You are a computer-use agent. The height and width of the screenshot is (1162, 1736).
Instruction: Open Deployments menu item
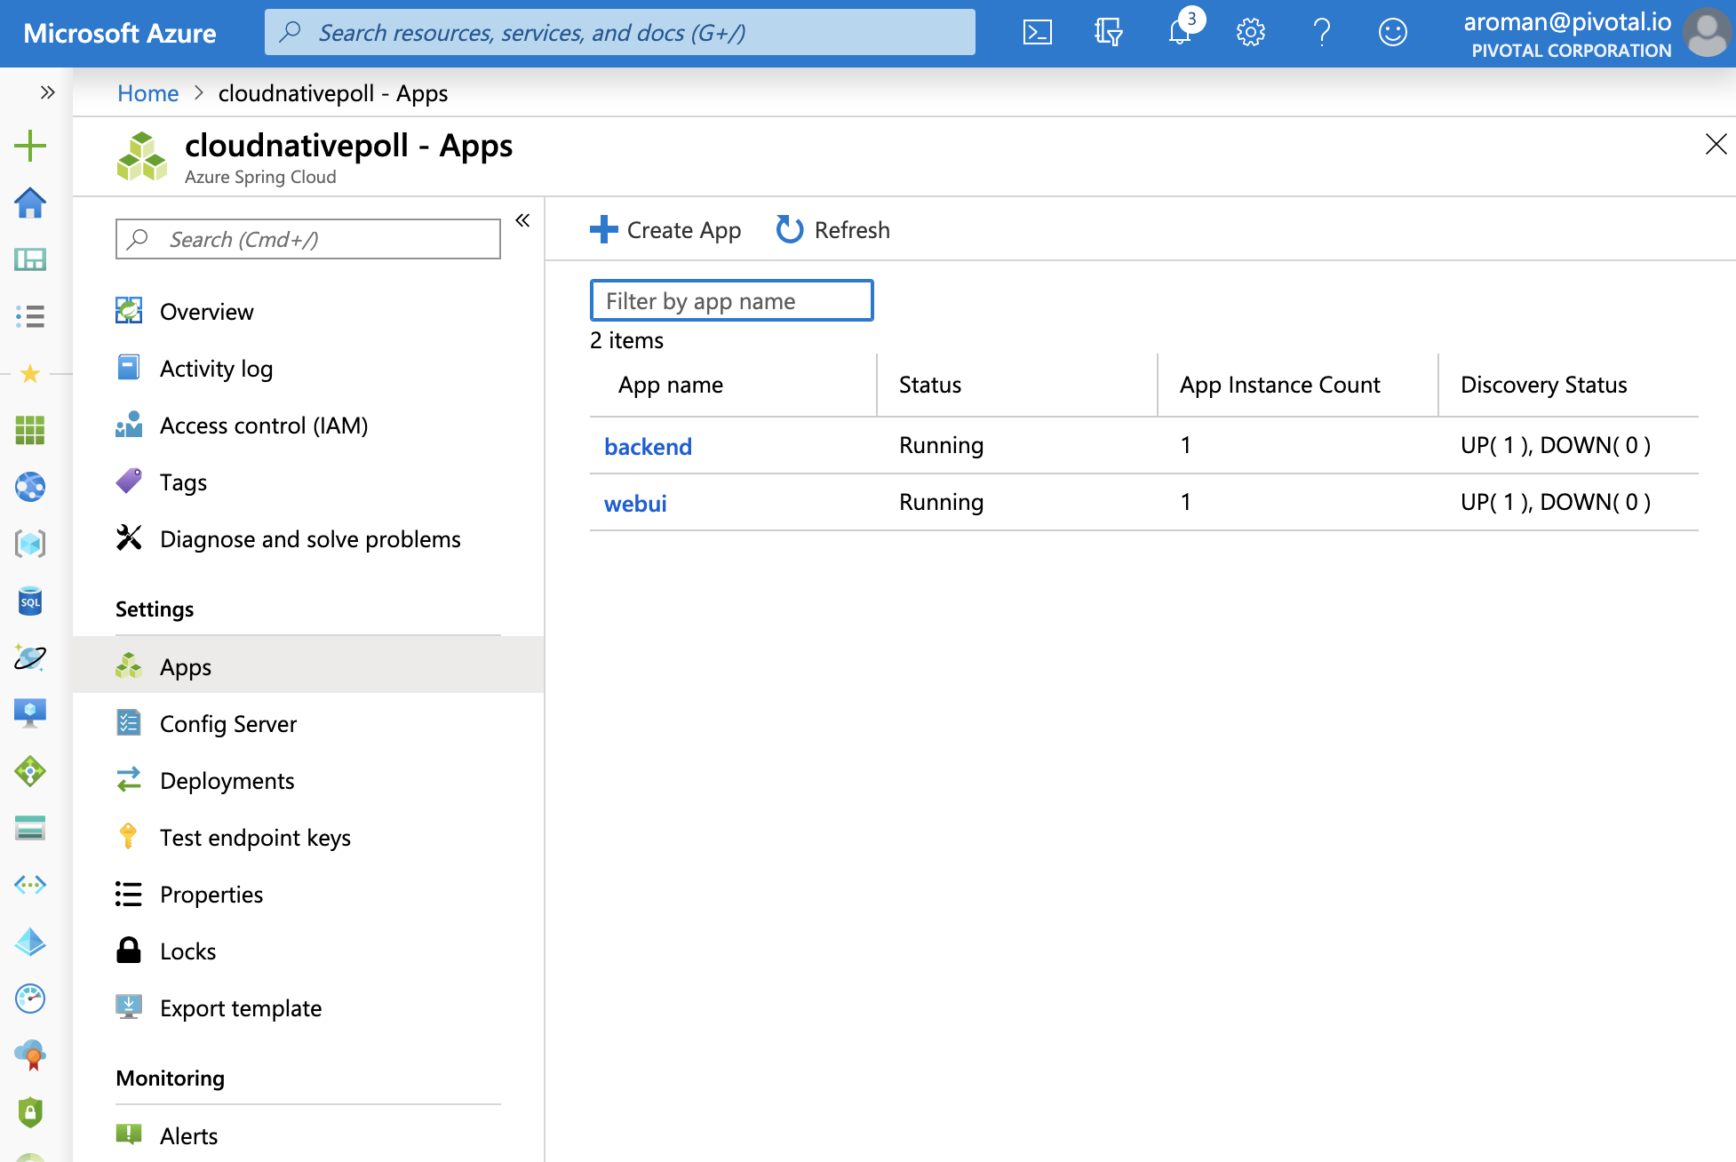point(227,781)
